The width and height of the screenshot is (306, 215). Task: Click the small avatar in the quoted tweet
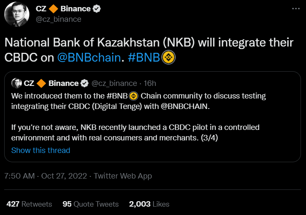[16, 83]
